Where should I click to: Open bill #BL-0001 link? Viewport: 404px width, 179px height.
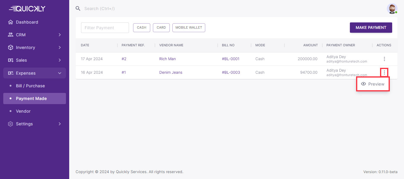pyautogui.click(x=231, y=59)
